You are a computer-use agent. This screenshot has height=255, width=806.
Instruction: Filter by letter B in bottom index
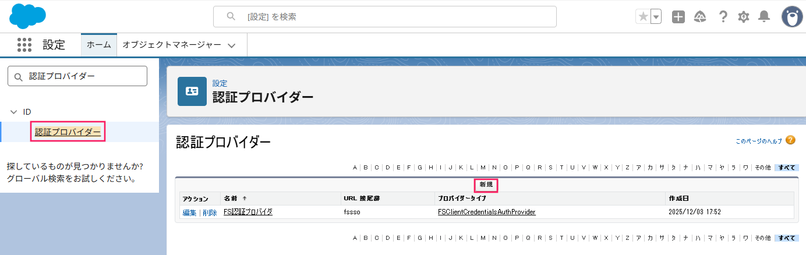point(365,238)
